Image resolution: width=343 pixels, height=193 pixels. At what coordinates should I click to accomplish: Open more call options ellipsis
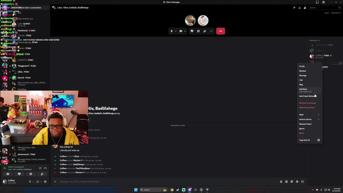[211, 31]
